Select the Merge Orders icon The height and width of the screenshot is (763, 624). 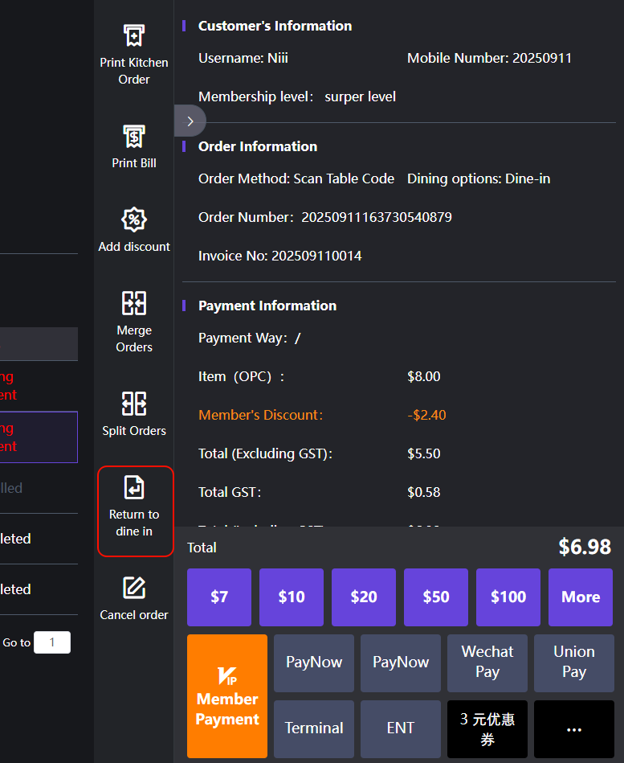point(133,303)
